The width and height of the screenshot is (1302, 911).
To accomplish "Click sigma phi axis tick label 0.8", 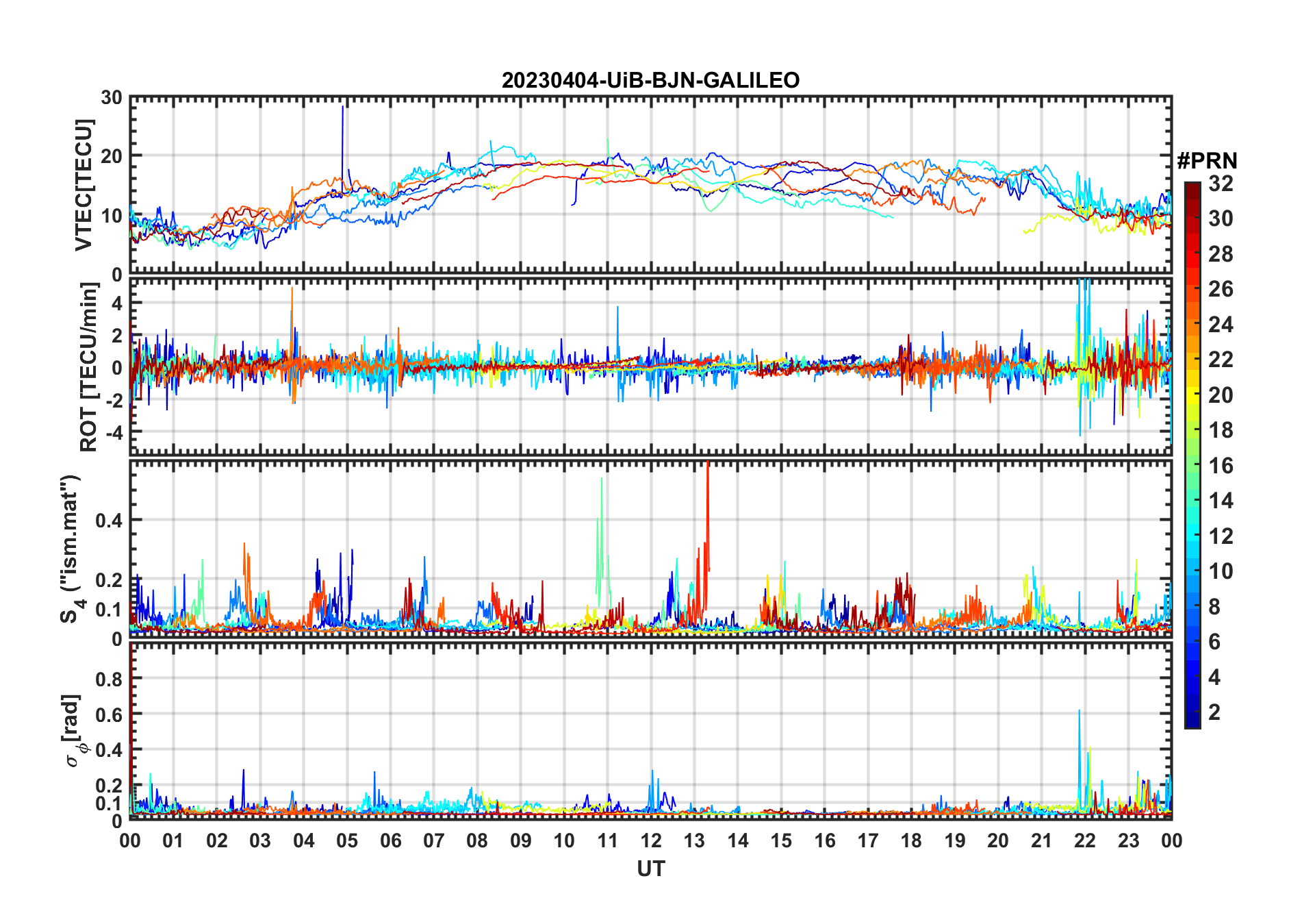I will tap(110, 679).
